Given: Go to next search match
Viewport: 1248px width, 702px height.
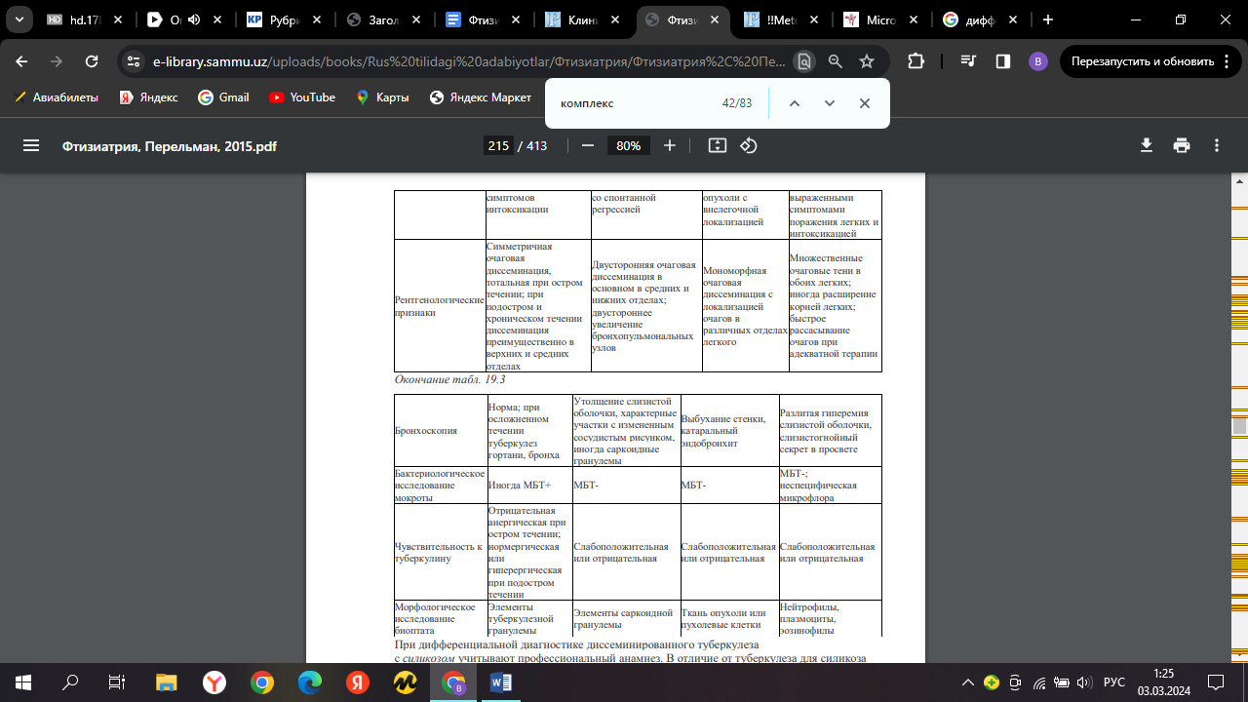Looking at the screenshot, I should [830, 103].
